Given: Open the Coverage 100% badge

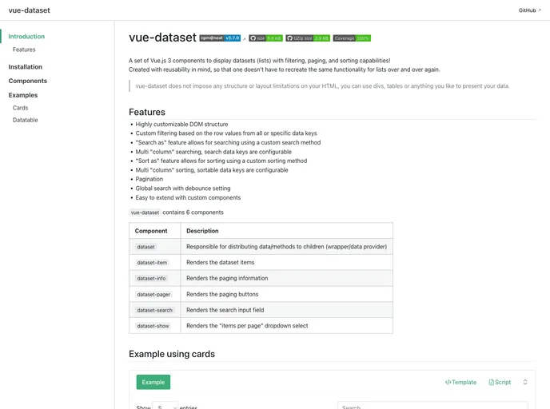Looking at the screenshot, I should (x=352, y=38).
